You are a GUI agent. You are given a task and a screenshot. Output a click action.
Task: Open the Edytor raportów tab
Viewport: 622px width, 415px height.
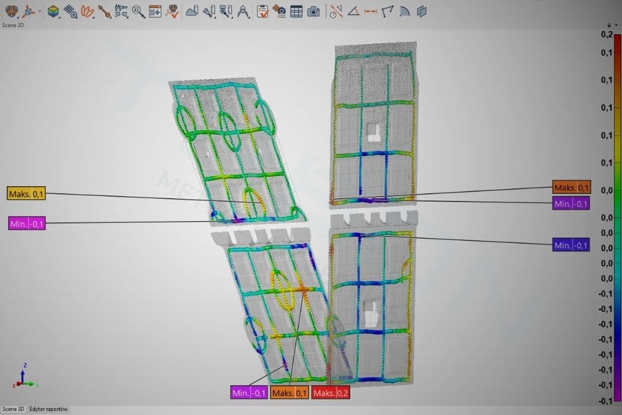point(49,409)
